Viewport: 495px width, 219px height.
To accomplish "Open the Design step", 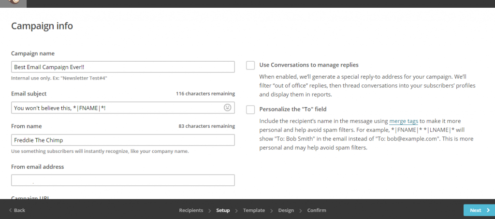I will 286,210.
